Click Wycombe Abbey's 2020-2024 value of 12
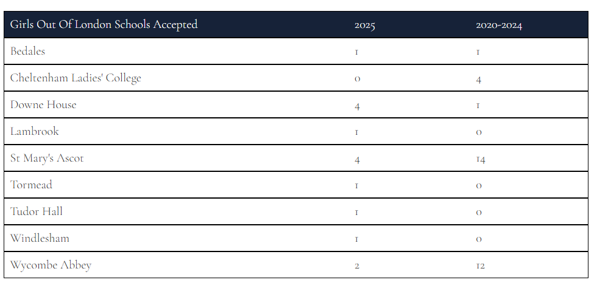This screenshot has height=294, width=597. pos(481,265)
